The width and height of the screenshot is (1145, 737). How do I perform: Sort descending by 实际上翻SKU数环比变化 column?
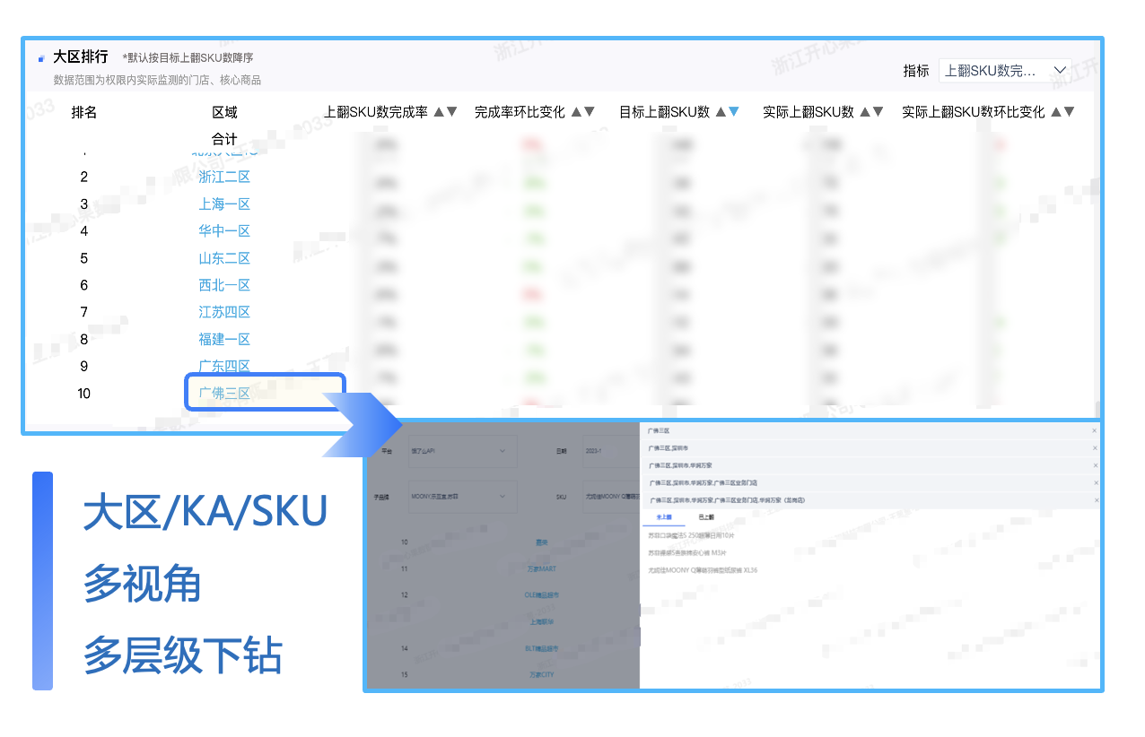click(1070, 112)
